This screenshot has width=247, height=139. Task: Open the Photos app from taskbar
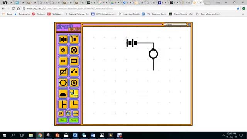[102, 135]
